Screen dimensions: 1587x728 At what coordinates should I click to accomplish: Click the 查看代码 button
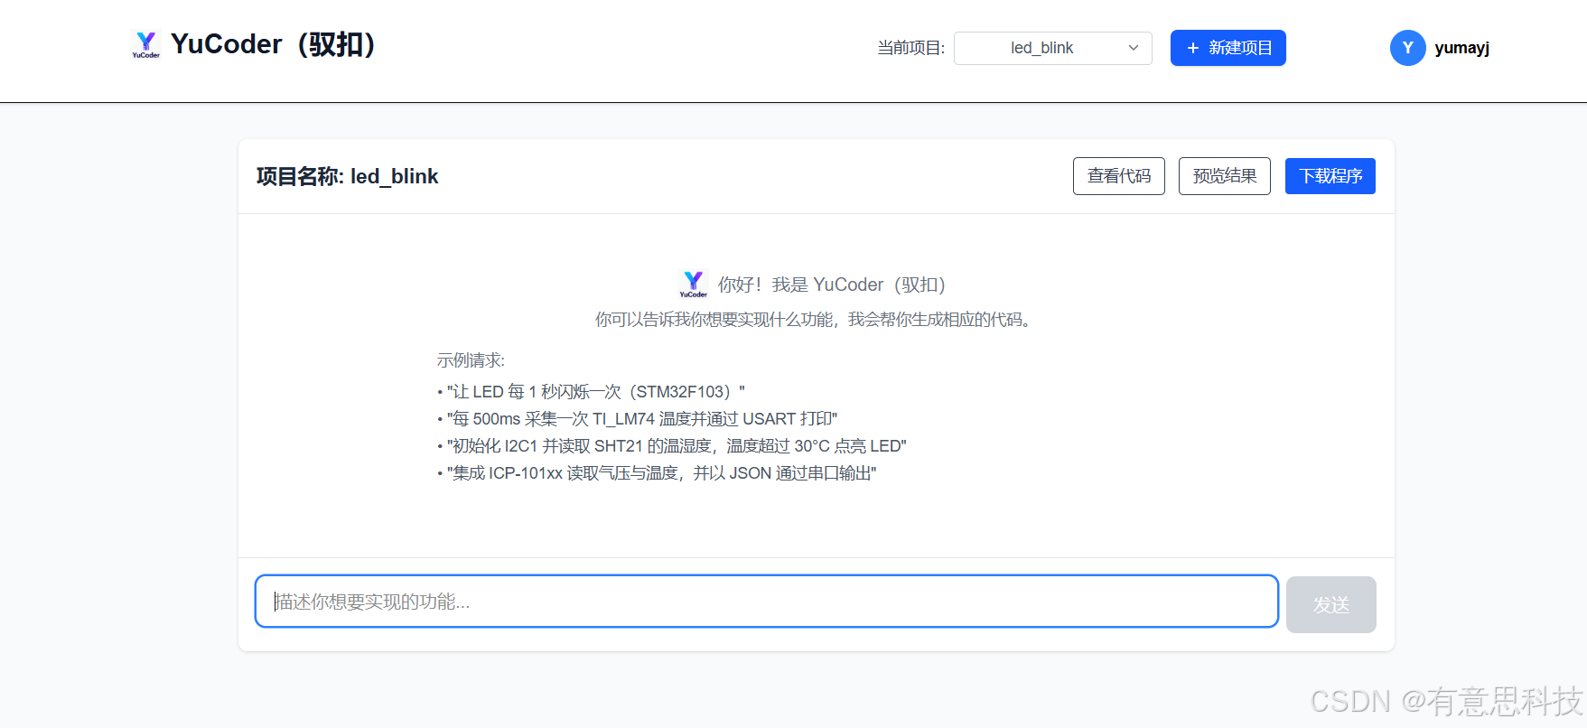pos(1118,176)
